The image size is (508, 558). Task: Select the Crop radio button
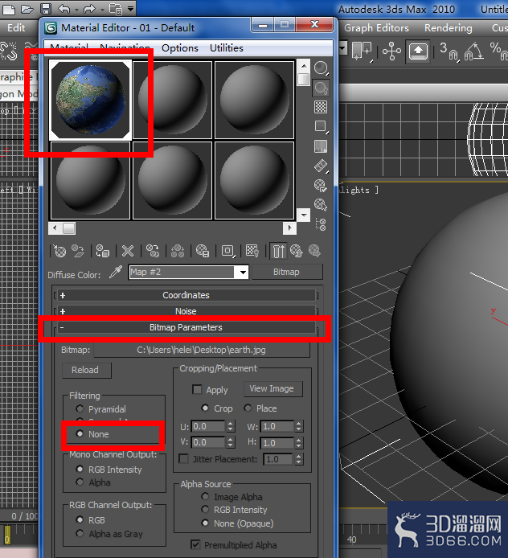click(205, 408)
